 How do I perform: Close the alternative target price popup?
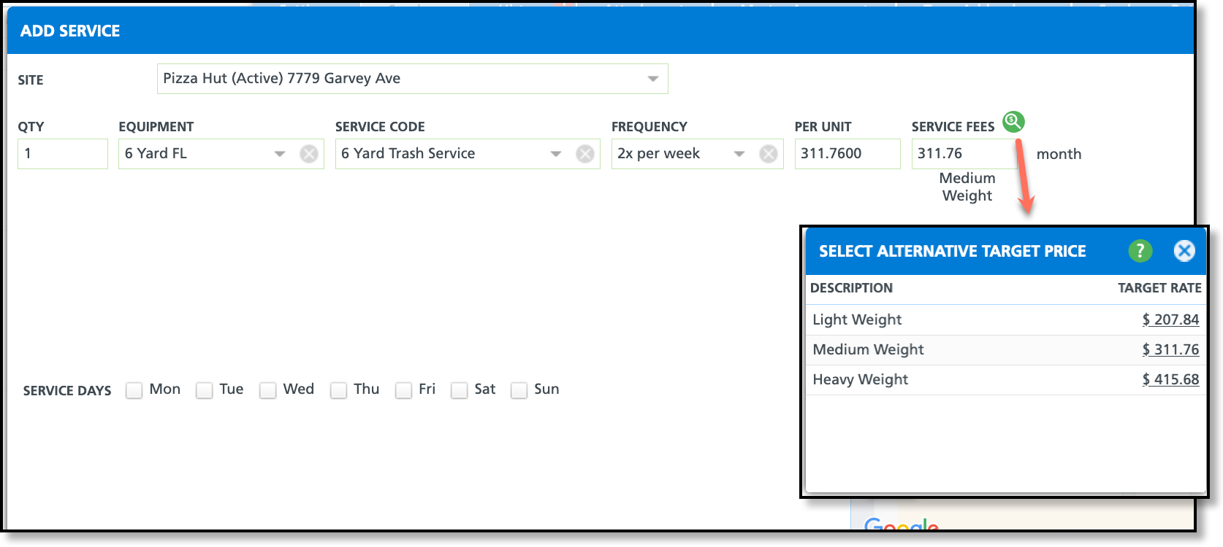click(x=1184, y=251)
